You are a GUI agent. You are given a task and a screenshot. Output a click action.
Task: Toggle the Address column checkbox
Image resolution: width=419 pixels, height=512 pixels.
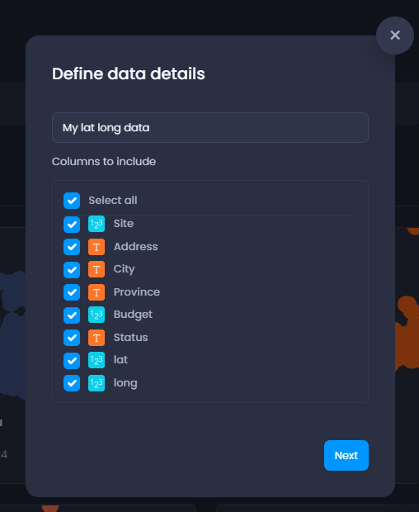point(72,247)
